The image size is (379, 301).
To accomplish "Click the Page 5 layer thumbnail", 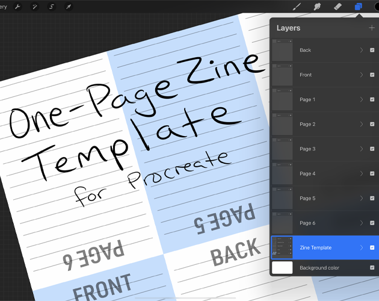I will tap(282, 198).
